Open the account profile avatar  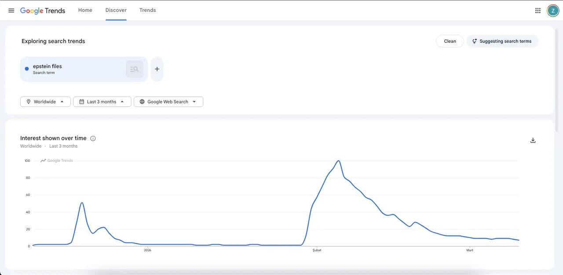[553, 11]
